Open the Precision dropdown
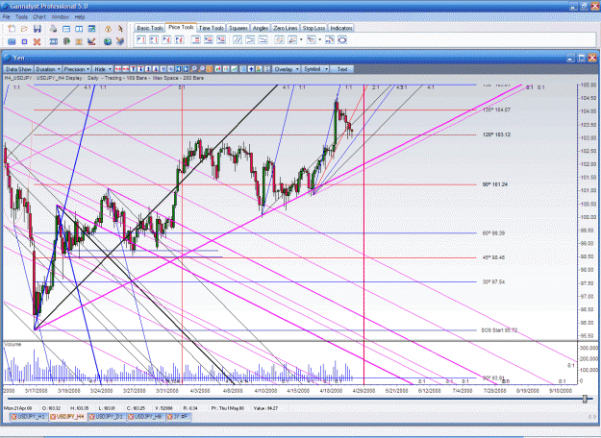The image size is (601, 438). tap(77, 69)
